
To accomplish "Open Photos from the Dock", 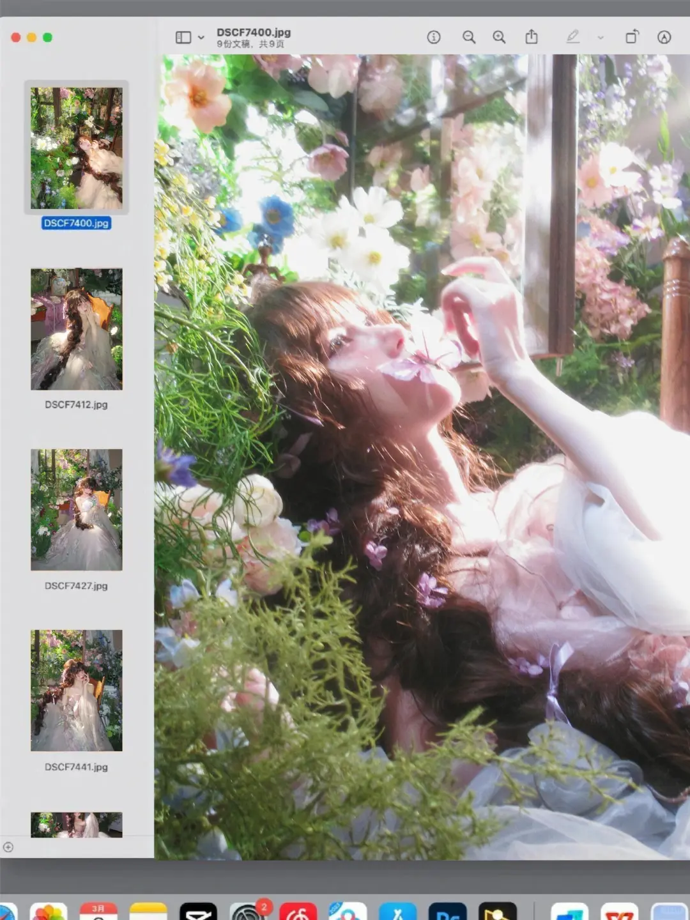I will pos(49,911).
